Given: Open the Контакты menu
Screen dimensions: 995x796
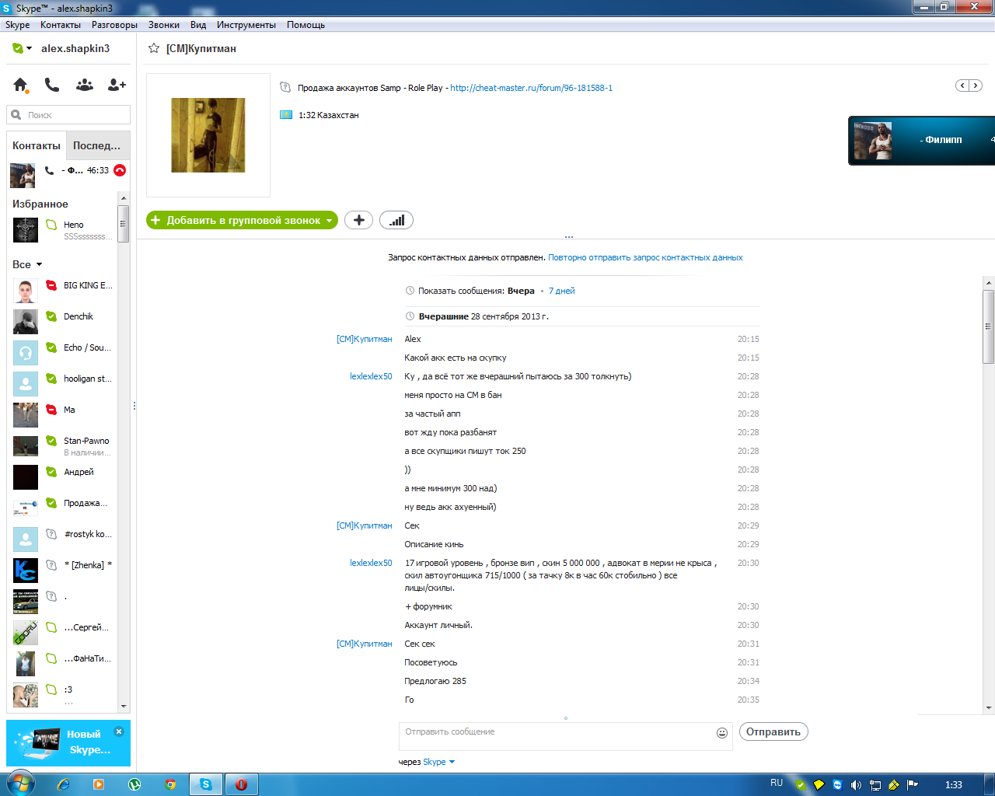Looking at the screenshot, I should click(61, 25).
